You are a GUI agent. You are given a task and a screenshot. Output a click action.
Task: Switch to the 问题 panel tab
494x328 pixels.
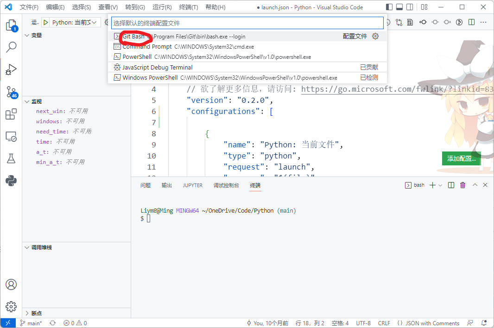[146, 185]
